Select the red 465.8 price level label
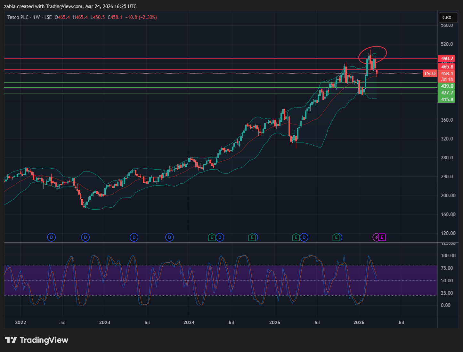Image resolution: width=463 pixels, height=352 pixels. pyautogui.click(x=447, y=67)
